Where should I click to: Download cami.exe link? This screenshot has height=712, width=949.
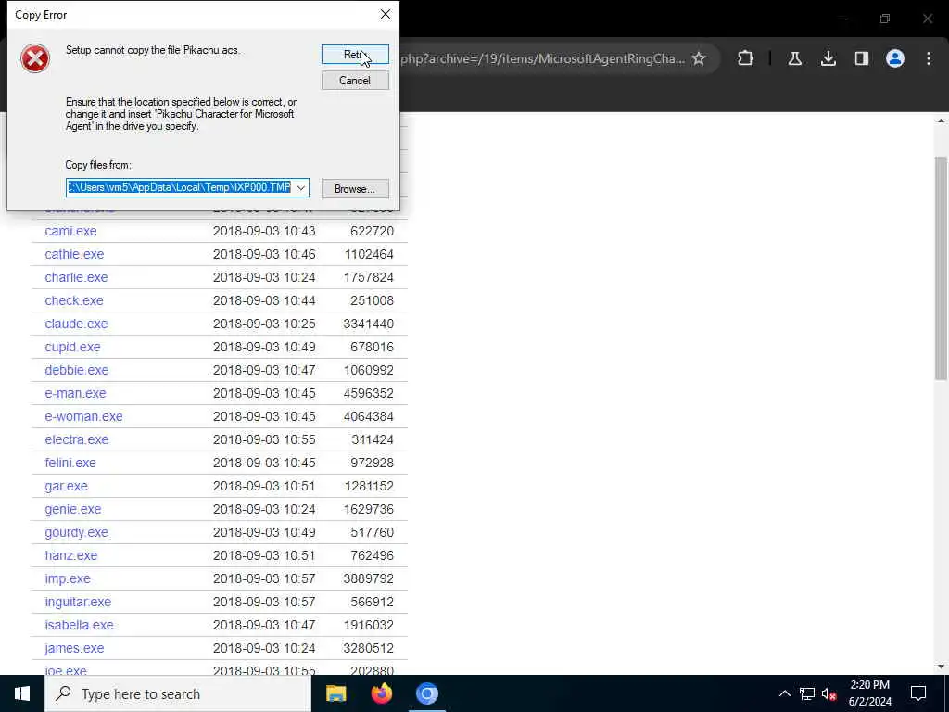point(70,231)
